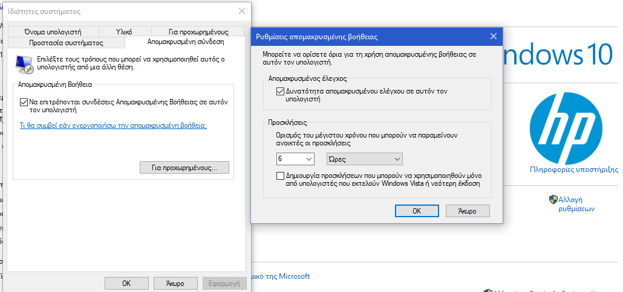Screen dimensions: 623x292
Task: Confirm remote assistance settings with OK
Action: coord(416,211)
